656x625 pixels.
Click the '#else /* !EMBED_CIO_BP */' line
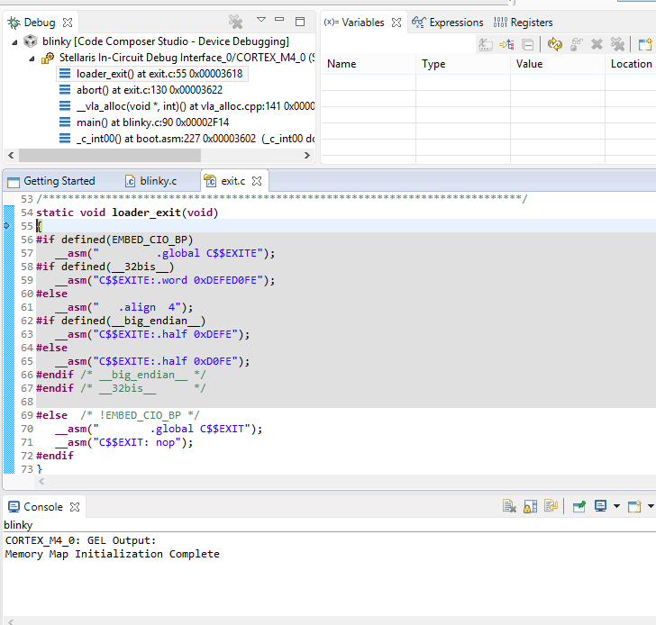118,415
